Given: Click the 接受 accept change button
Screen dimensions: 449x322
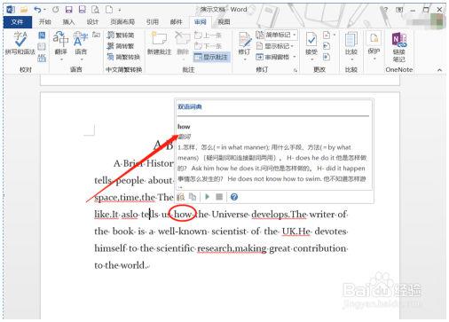Looking at the screenshot, I should click(x=311, y=45).
